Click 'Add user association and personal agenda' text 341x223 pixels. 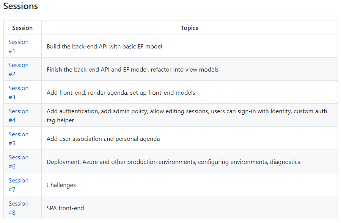tap(103, 139)
